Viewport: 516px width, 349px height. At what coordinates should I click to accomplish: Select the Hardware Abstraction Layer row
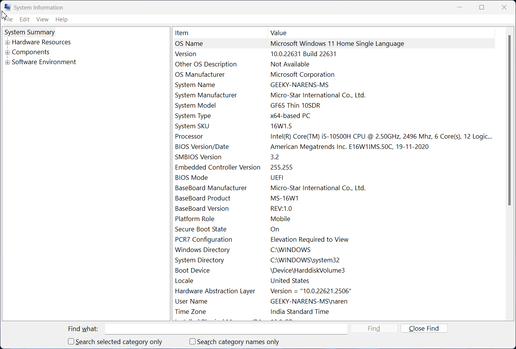coord(334,291)
